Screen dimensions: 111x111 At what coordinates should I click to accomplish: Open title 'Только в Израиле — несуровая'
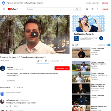pos(98,49)
